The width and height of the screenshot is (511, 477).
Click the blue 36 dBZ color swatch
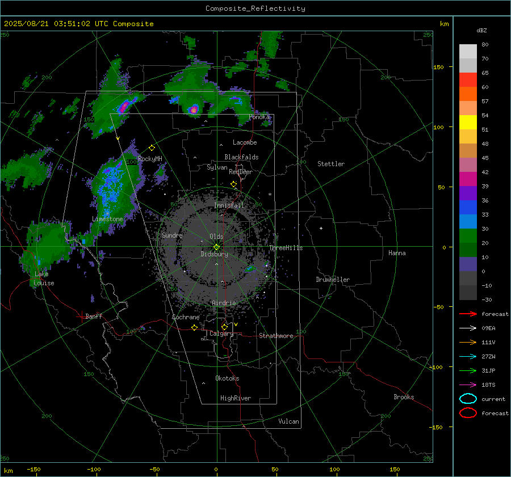pos(468,208)
